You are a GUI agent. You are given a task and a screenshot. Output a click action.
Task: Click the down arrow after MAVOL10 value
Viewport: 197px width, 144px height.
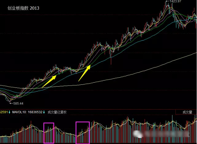tap(44, 112)
